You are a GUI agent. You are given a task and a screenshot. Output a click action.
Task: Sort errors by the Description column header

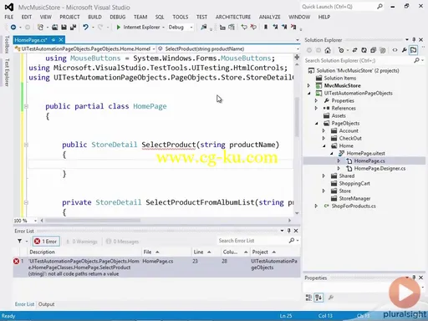[x=84, y=252]
